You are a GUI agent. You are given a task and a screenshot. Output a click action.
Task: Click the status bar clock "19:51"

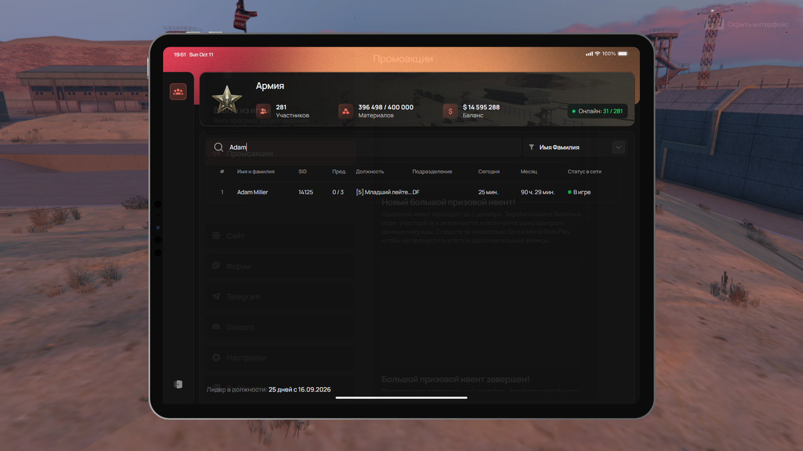point(179,54)
